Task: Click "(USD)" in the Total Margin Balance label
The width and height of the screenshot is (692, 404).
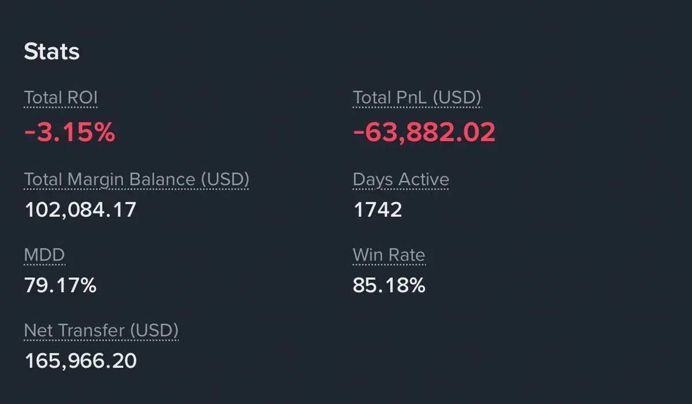Action: tap(225, 180)
